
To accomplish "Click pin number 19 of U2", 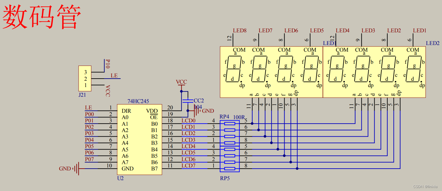I will coord(170,114).
